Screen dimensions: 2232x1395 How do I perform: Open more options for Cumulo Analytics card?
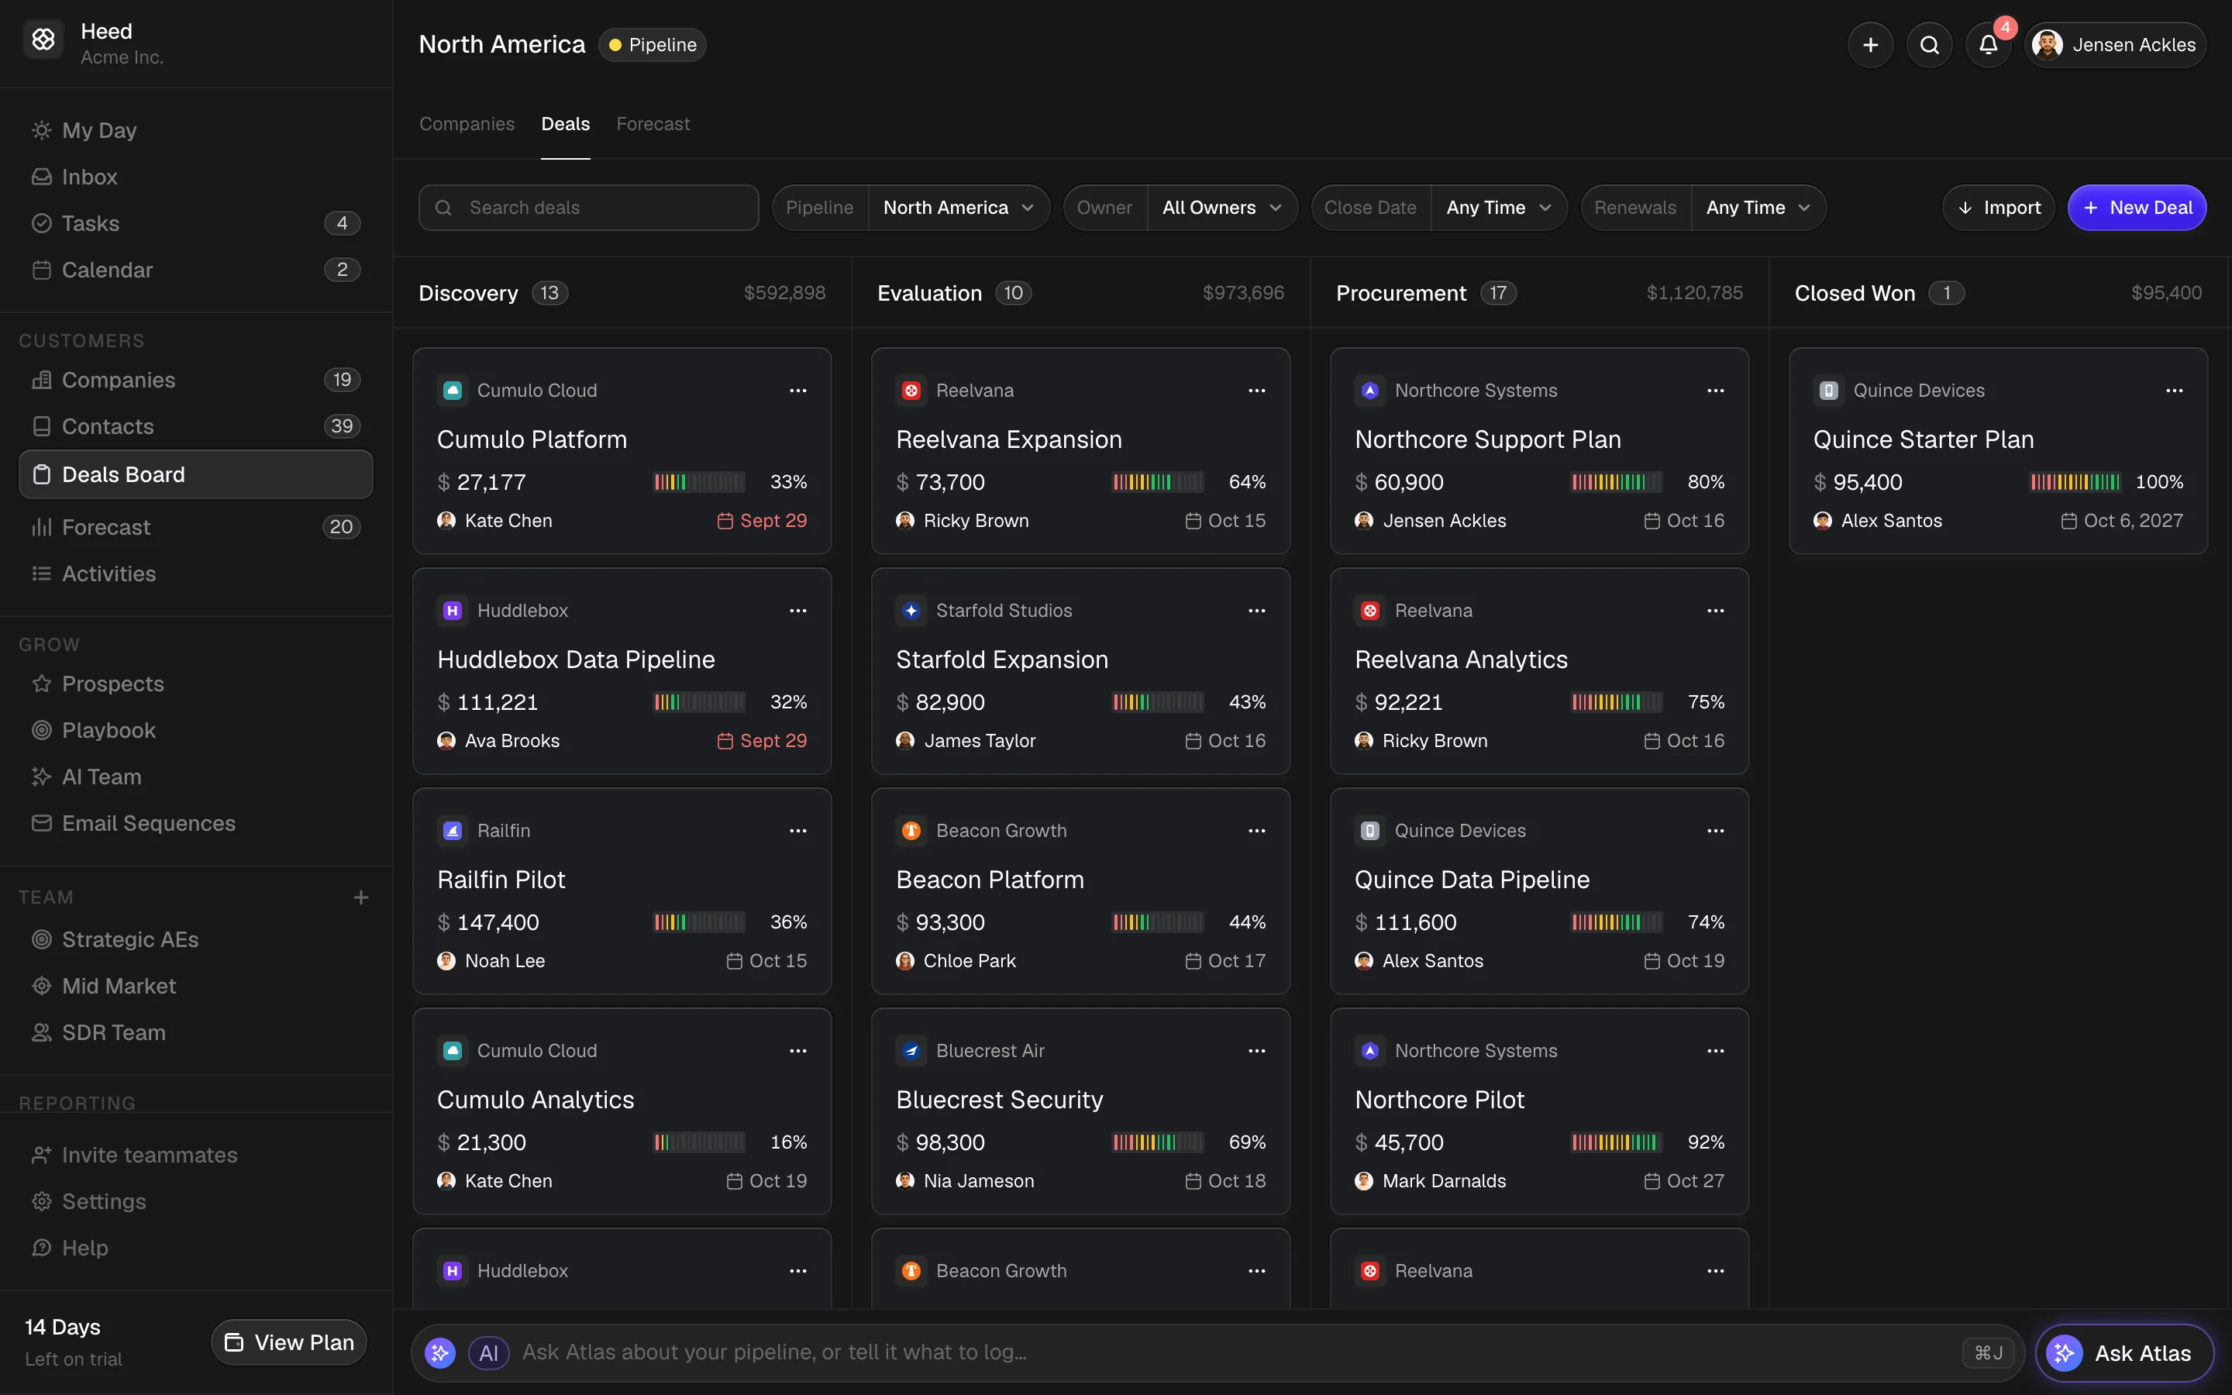[x=797, y=1050]
